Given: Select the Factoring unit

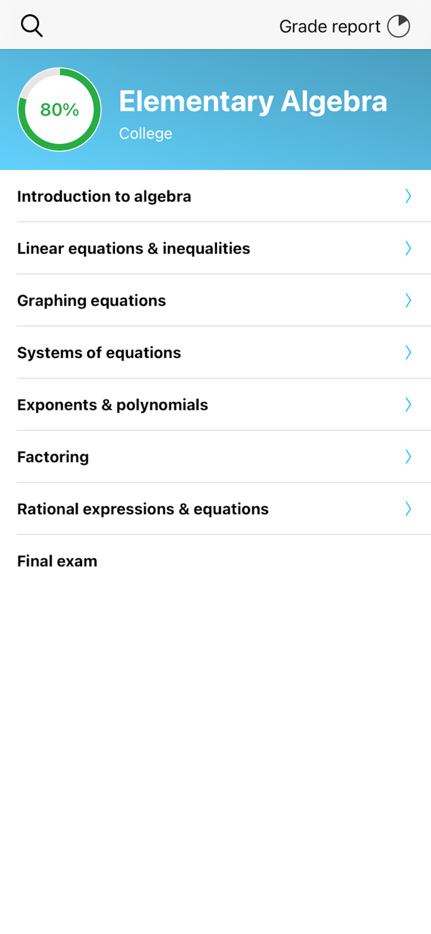Looking at the screenshot, I should [x=53, y=456].
